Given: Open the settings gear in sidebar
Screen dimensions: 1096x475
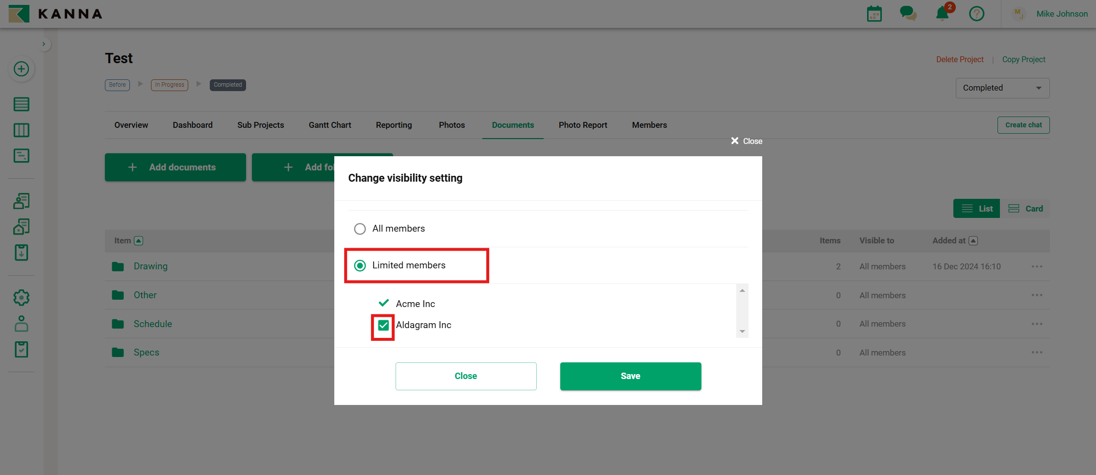Looking at the screenshot, I should [21, 297].
